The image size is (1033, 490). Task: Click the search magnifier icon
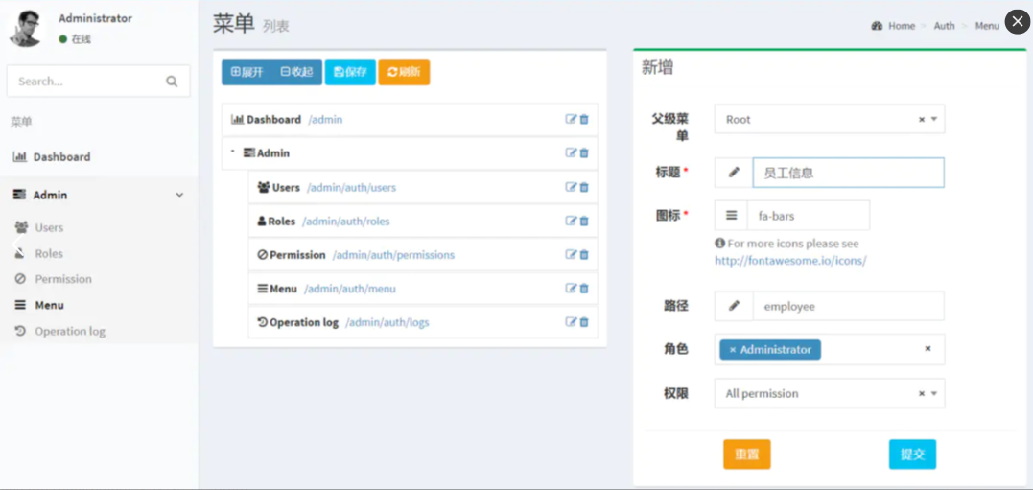(172, 82)
